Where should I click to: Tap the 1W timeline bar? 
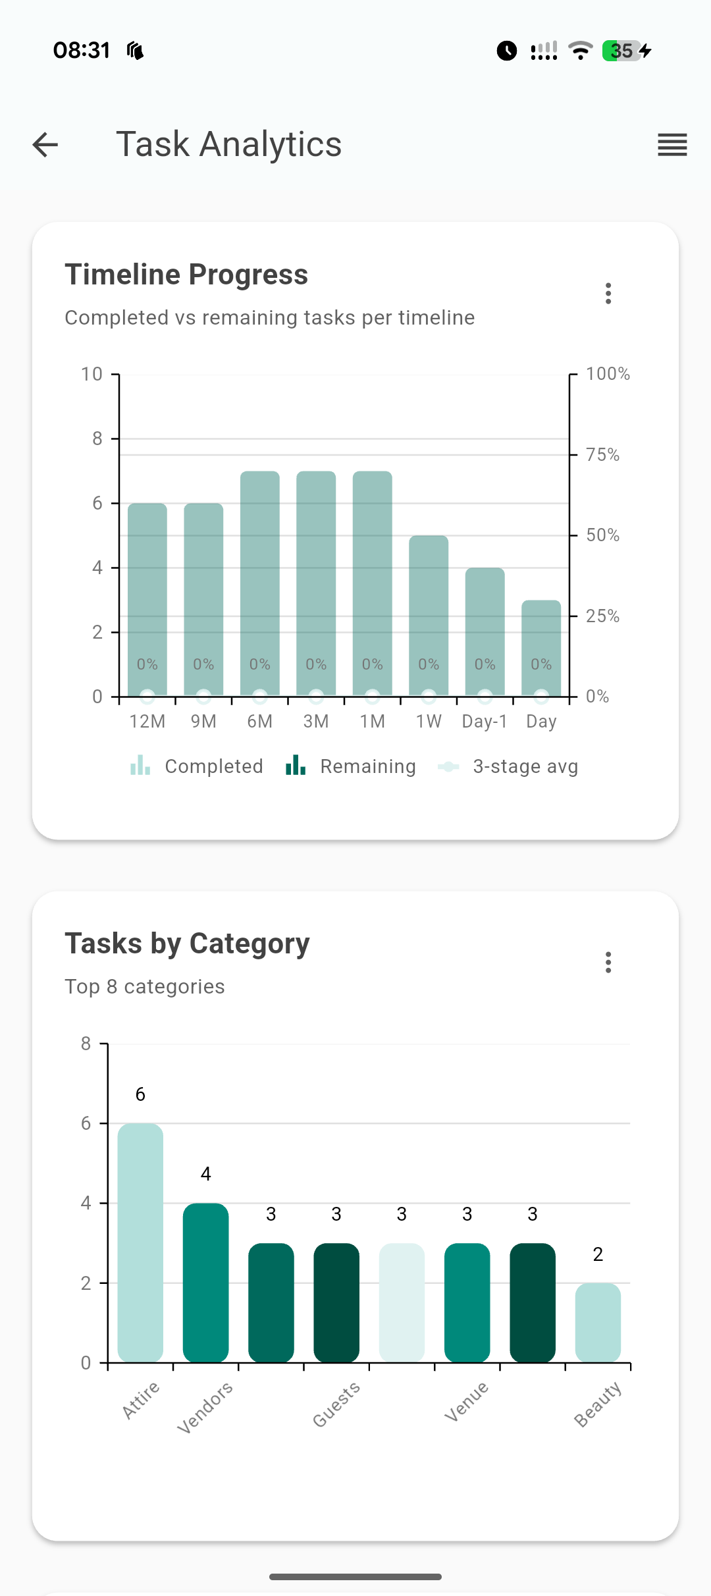tap(429, 616)
